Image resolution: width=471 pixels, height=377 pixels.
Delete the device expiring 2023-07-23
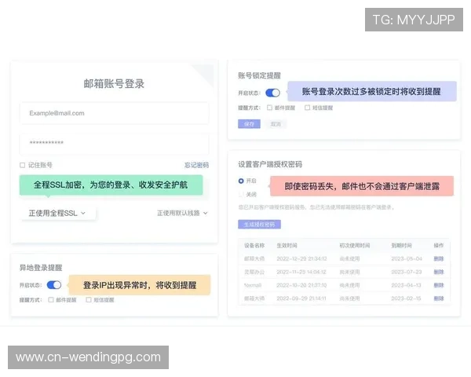tap(439, 272)
